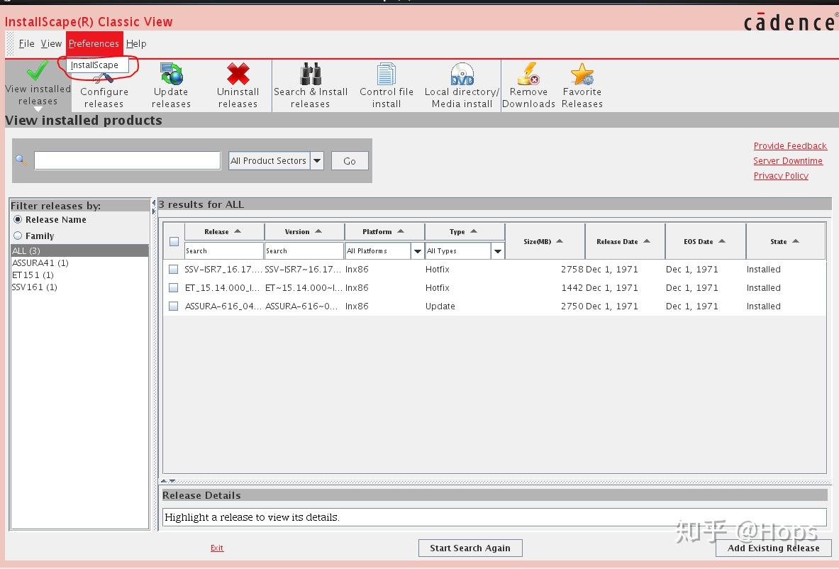Open the All Product Sectors dropdown
Screen dimensions: 839x569
317,160
